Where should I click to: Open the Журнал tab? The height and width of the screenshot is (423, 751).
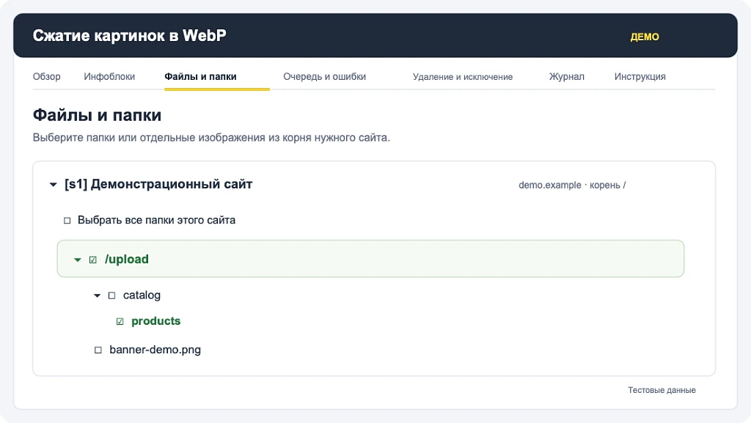567,76
